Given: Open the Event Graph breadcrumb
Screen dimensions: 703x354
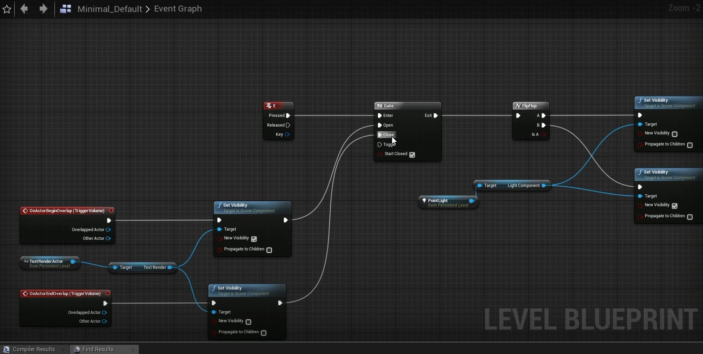Looking at the screenshot, I should [178, 9].
